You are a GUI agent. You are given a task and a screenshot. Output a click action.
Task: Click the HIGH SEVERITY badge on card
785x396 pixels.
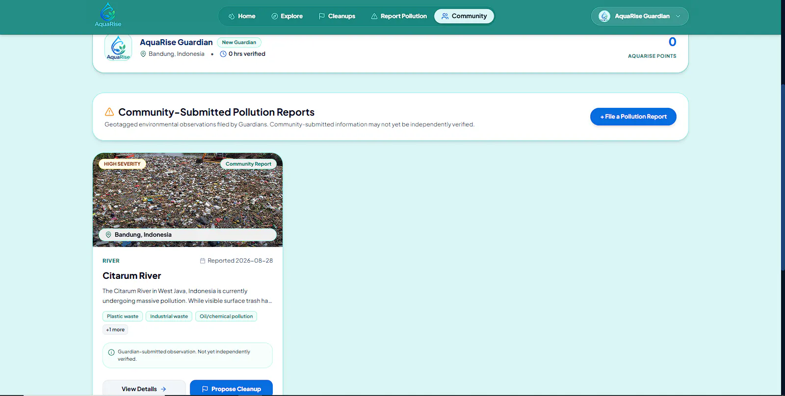(x=122, y=164)
